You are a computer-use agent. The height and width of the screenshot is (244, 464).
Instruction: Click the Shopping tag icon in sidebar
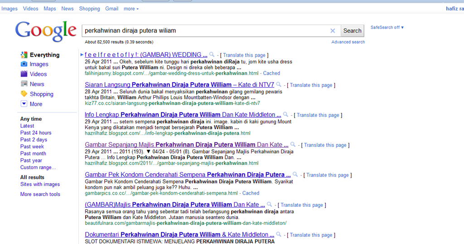pos(24,94)
